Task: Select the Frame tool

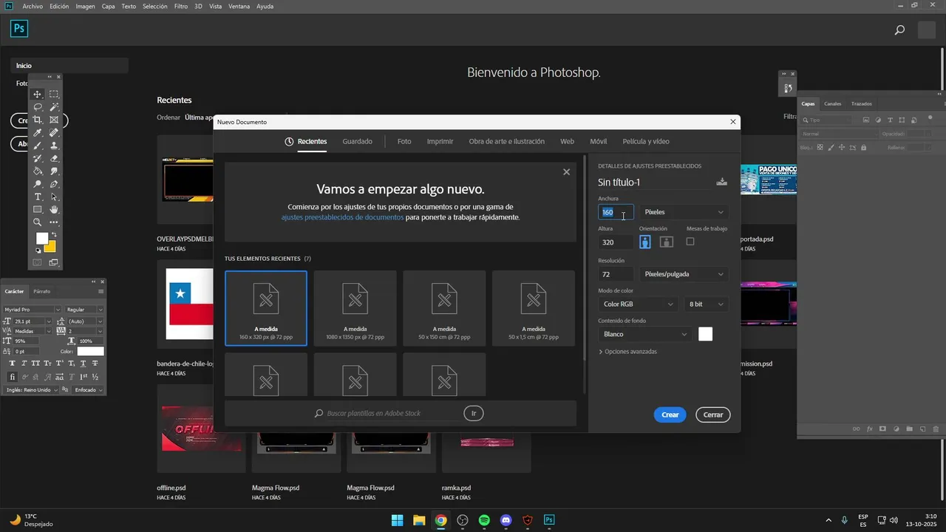Action: click(54, 120)
